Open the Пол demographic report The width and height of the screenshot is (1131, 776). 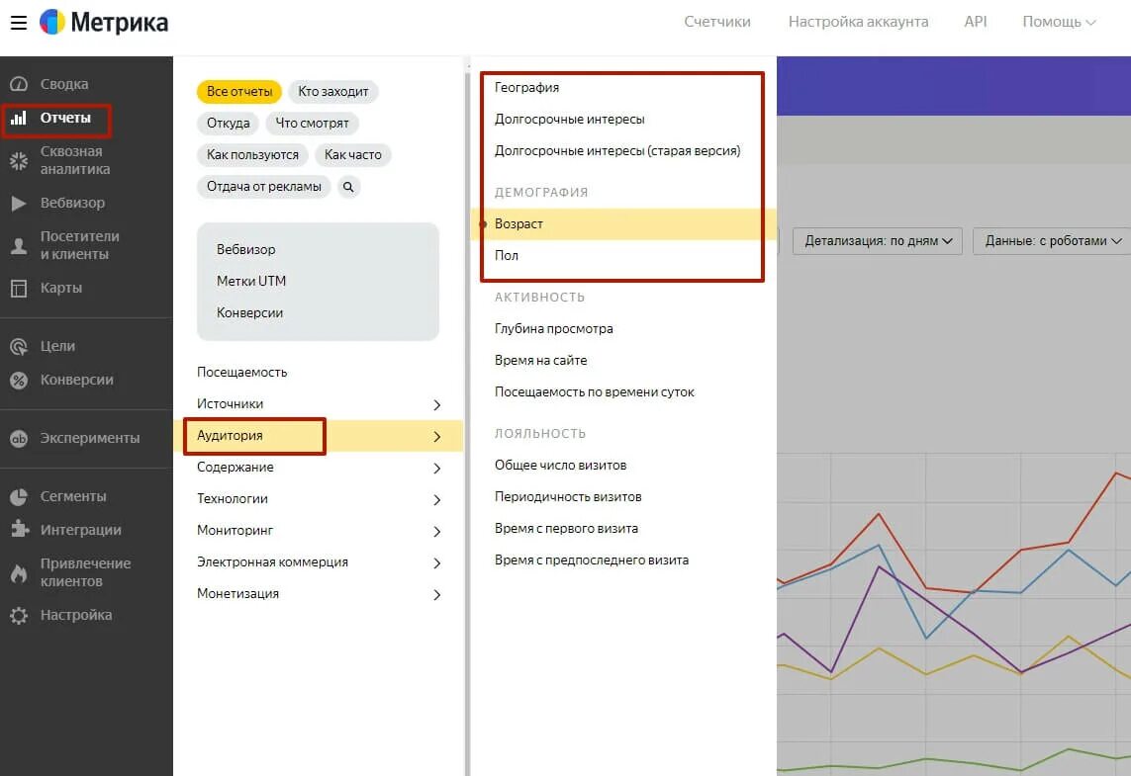(507, 255)
